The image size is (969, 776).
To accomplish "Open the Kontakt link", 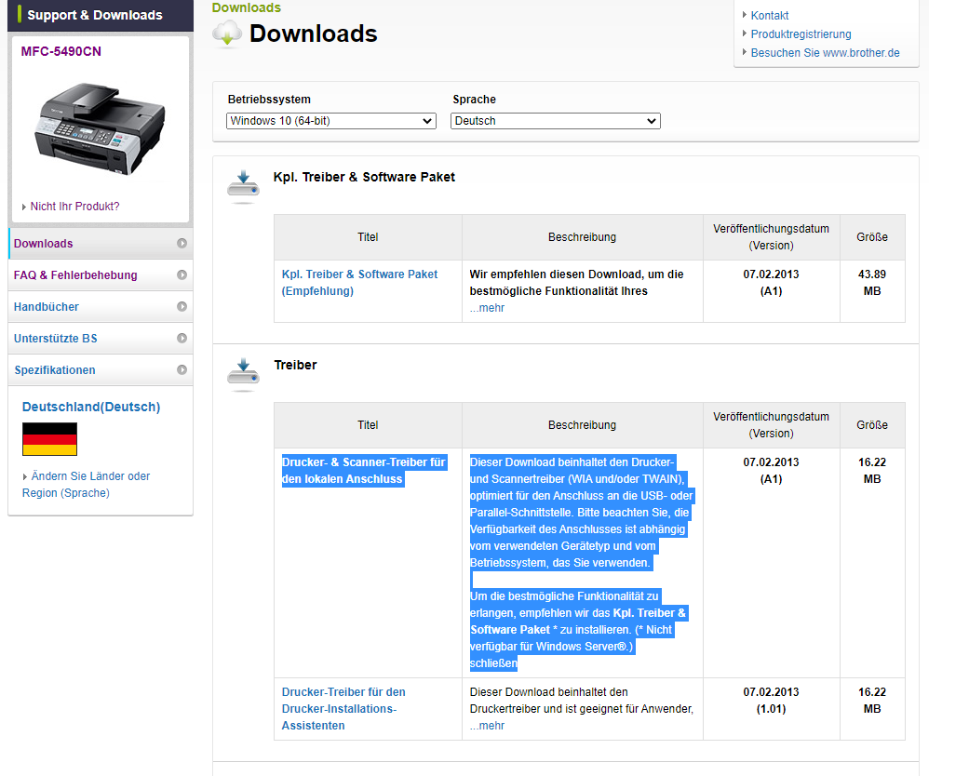I will [770, 16].
